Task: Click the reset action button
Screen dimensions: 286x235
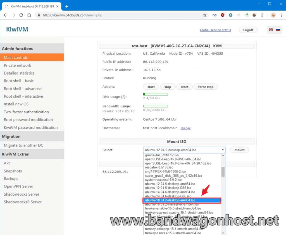Action: click(185, 87)
